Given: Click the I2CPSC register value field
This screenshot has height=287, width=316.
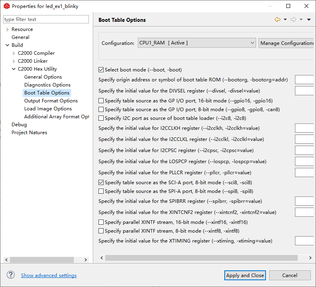Looking at the screenshot, I should [x=304, y=150].
